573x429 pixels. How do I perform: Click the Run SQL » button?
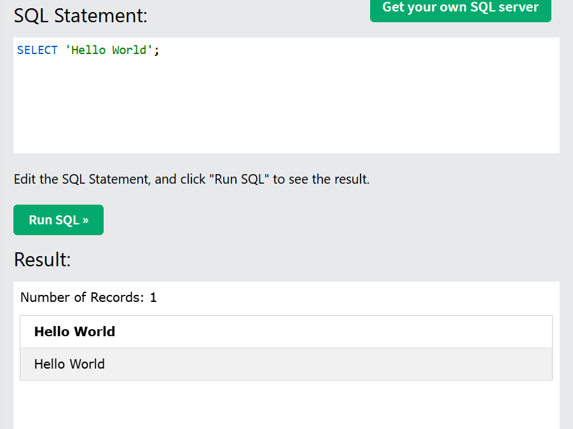[59, 220]
